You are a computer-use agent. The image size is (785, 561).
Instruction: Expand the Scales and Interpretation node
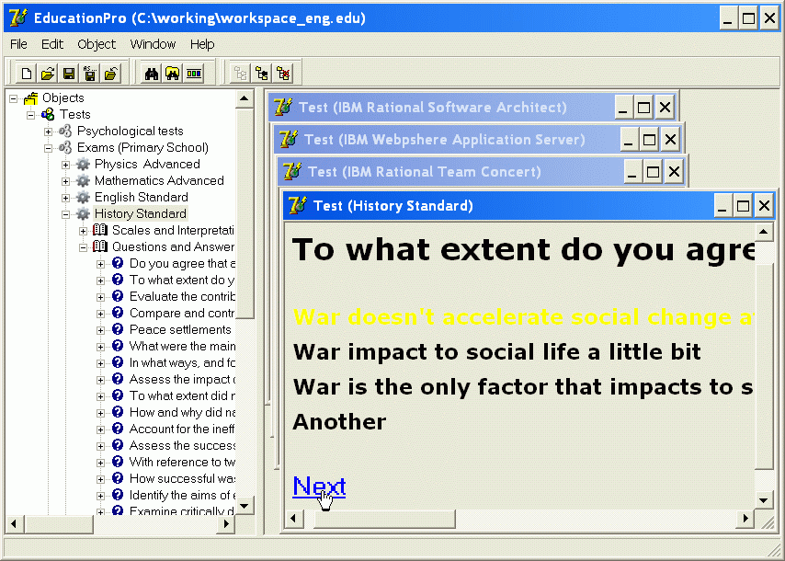[84, 231]
